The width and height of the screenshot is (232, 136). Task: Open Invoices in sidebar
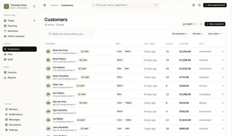coord(20,73)
